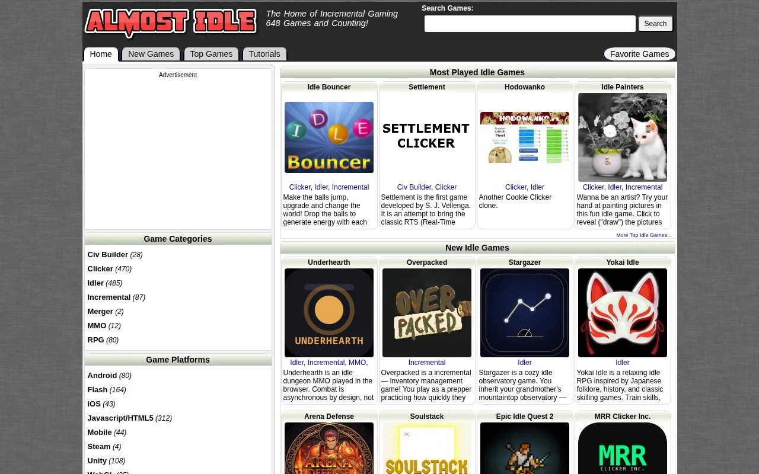Filter by the iOS platform
The image size is (759, 474).
click(94, 404)
